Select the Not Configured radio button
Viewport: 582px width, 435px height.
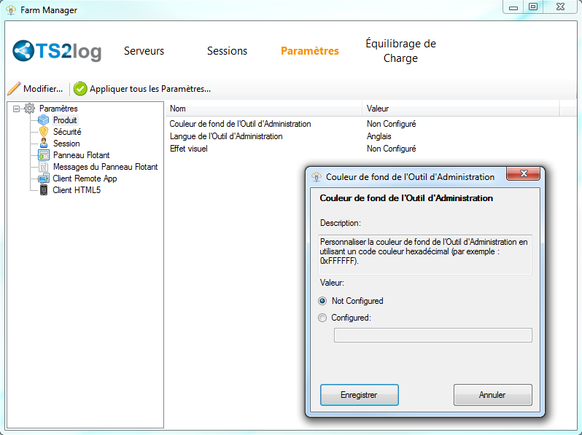(323, 301)
